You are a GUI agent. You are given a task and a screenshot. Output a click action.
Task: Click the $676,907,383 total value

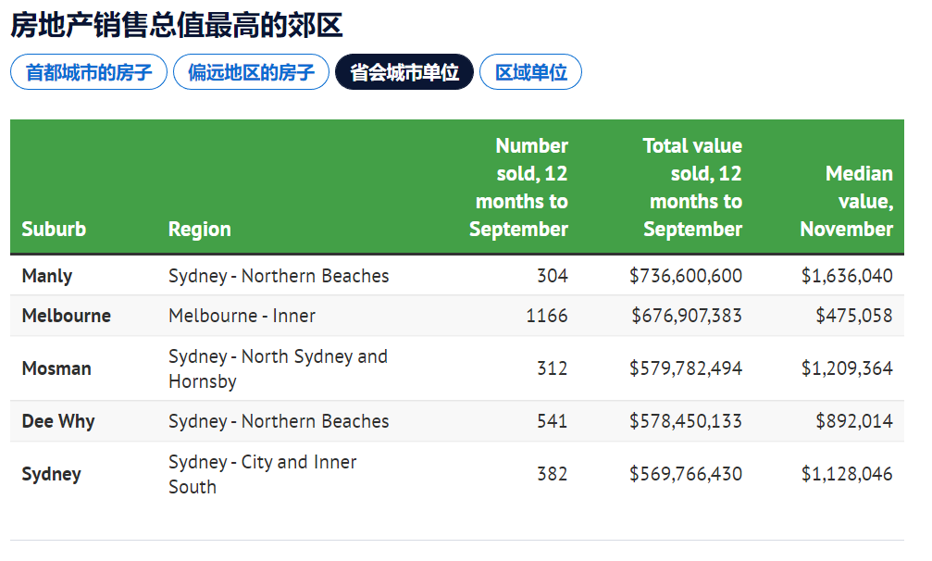[x=687, y=316]
